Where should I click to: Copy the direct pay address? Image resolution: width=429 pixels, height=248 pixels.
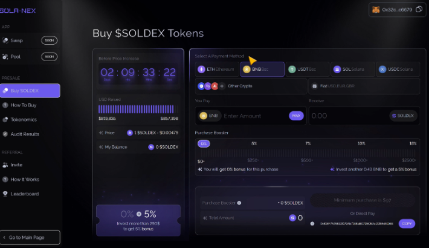[x=407, y=224]
